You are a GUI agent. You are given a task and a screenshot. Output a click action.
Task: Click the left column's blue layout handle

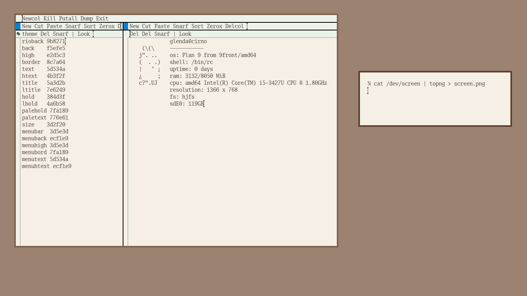[18, 26]
